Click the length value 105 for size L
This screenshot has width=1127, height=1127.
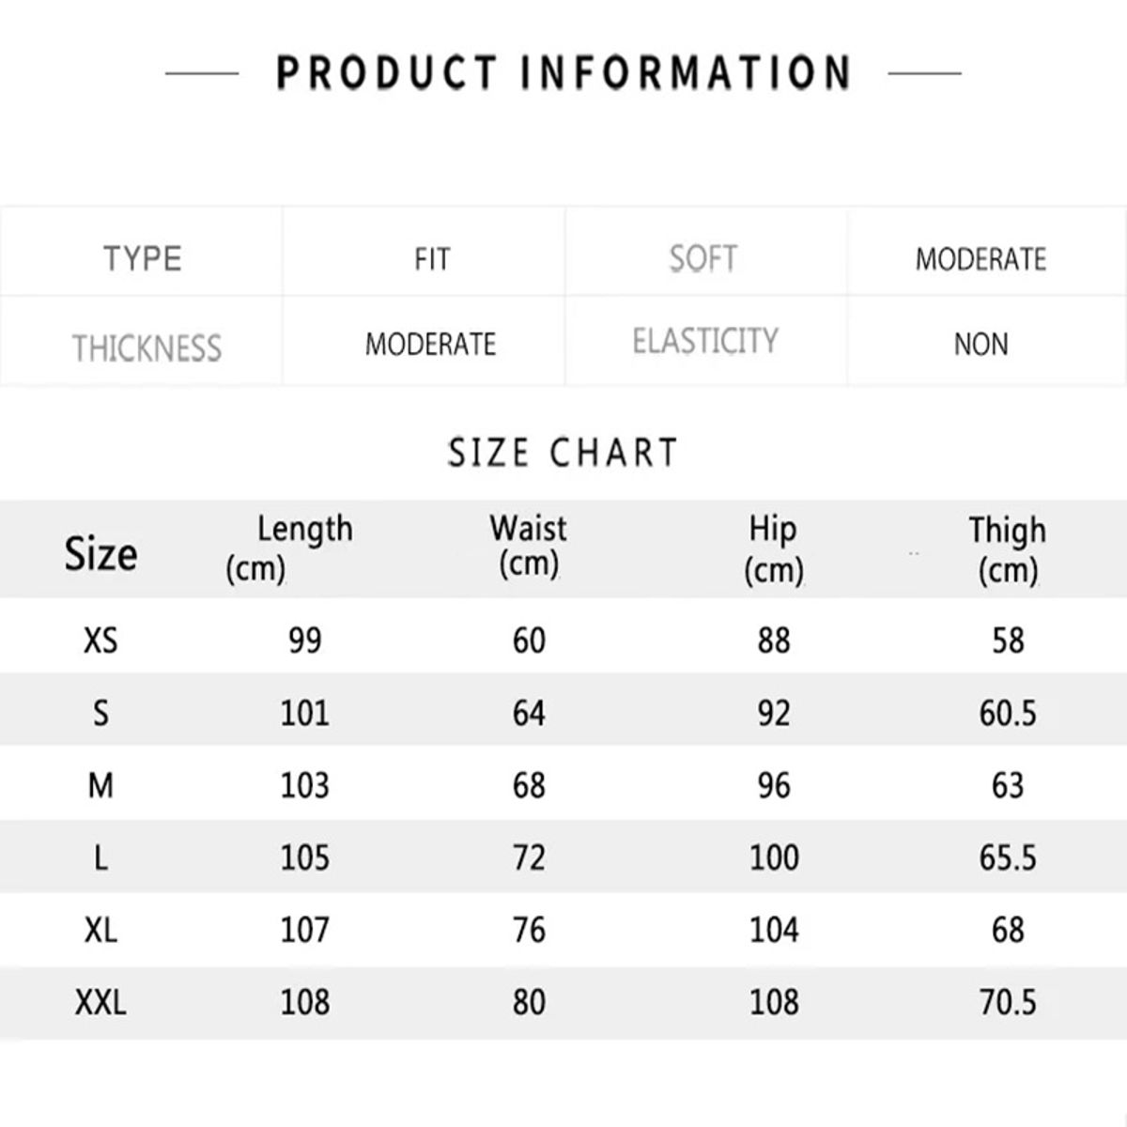click(305, 857)
